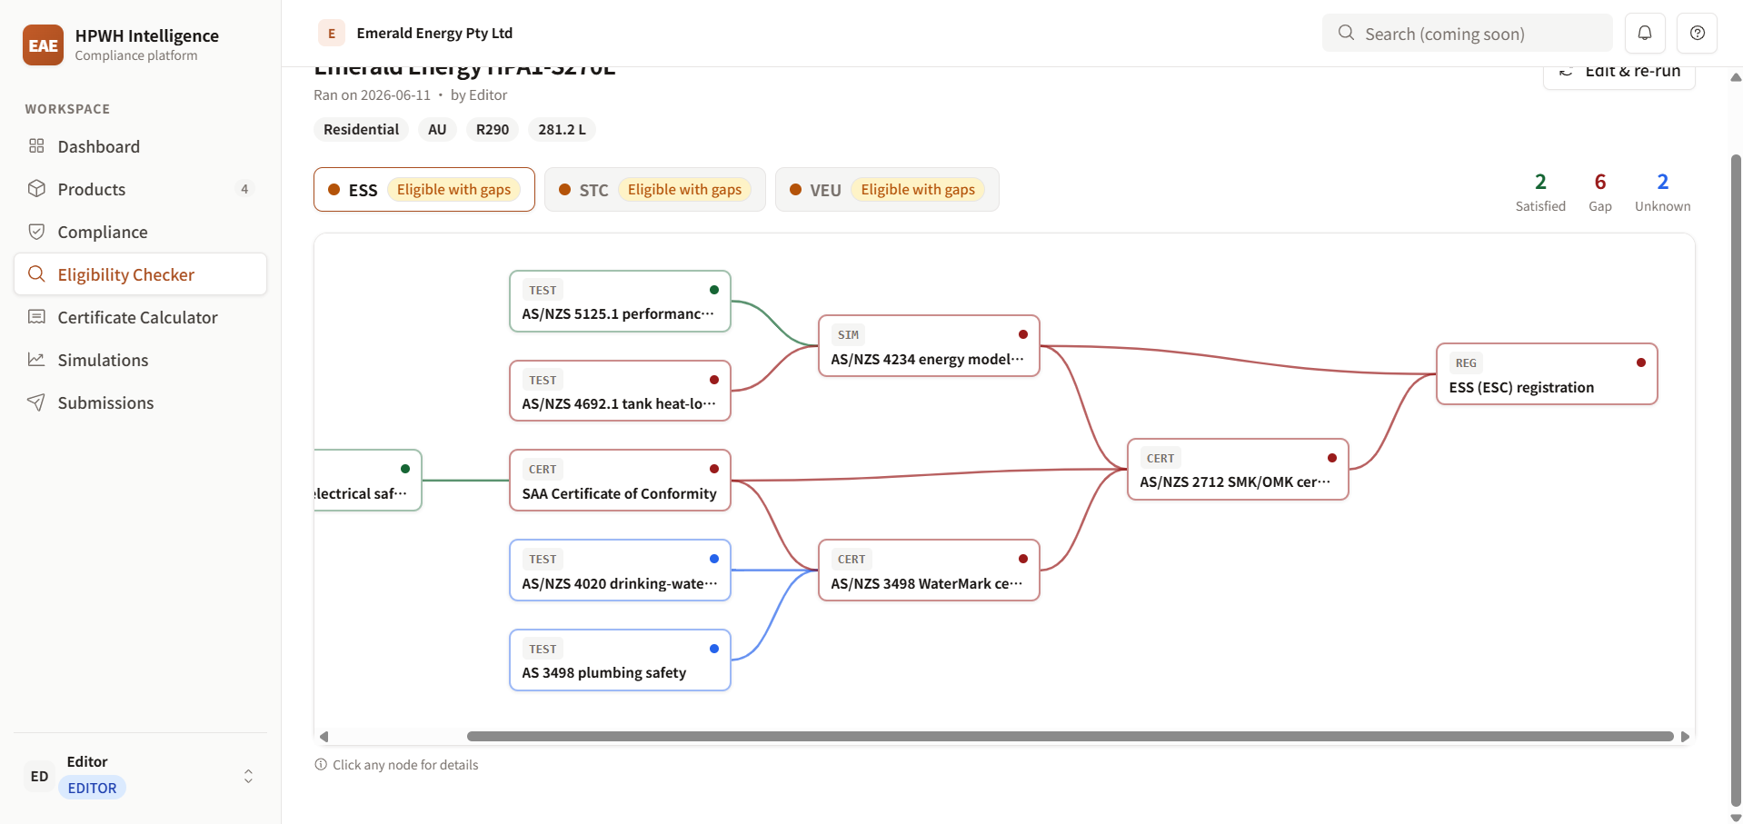This screenshot has height=824, width=1743.
Task: Click the ED user avatar
Action: (39, 776)
